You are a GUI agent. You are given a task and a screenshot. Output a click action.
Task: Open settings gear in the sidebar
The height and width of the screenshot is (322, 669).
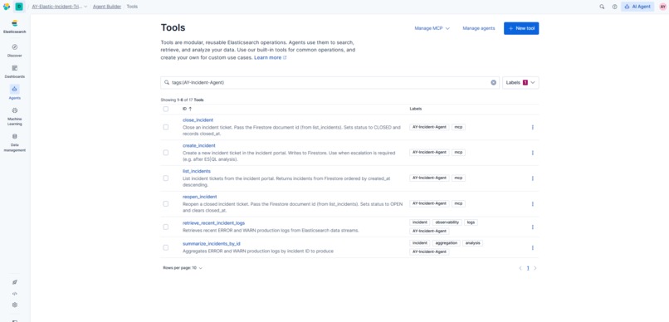14,305
